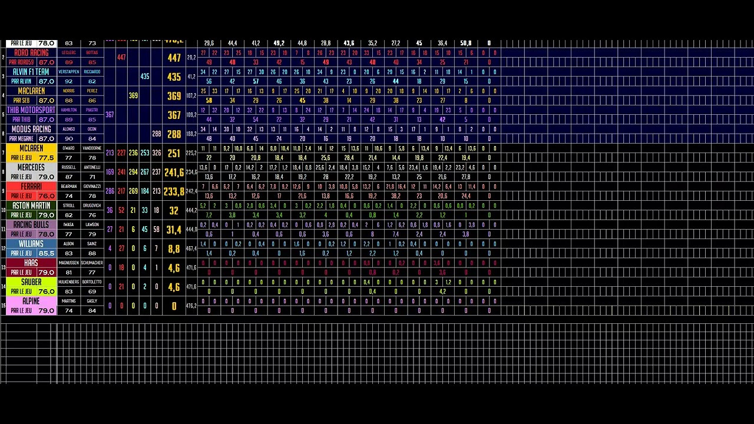Screen dimensions: 754x424
Task: Click the PAR ALVIN owner cell
Action: 21,81
